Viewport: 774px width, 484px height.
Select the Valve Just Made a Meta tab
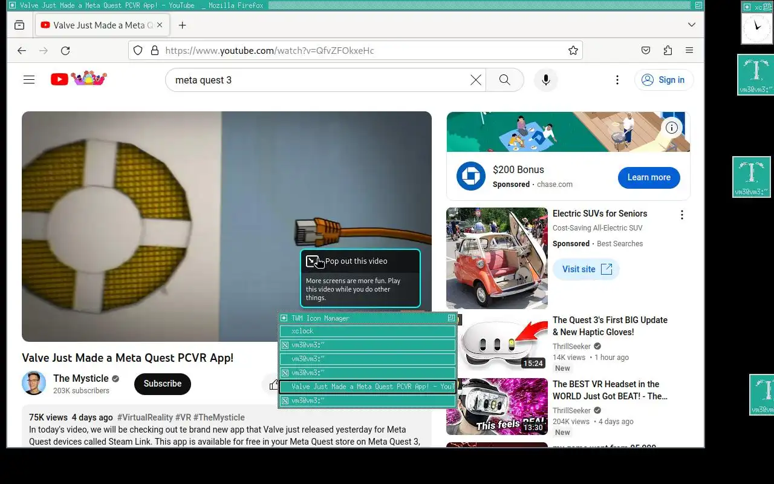pyautogui.click(x=103, y=25)
